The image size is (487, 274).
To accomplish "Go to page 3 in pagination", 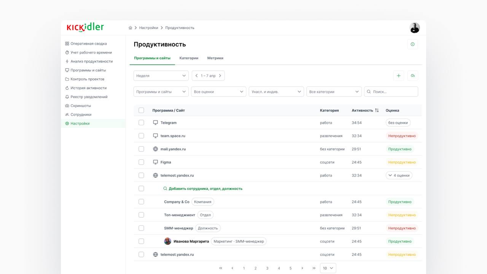I will [x=267, y=268].
